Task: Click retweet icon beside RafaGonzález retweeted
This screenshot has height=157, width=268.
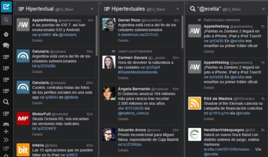Action: pyautogui.click(x=199, y=20)
